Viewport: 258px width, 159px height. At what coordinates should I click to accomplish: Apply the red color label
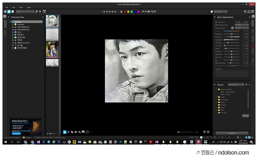(x=125, y=12)
